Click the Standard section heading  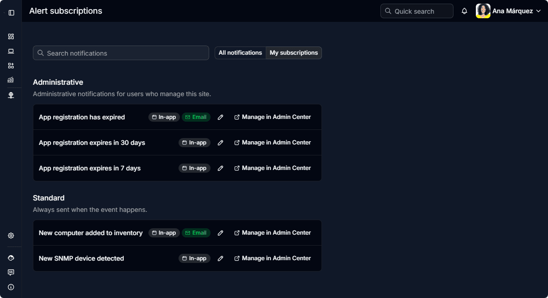pos(48,198)
